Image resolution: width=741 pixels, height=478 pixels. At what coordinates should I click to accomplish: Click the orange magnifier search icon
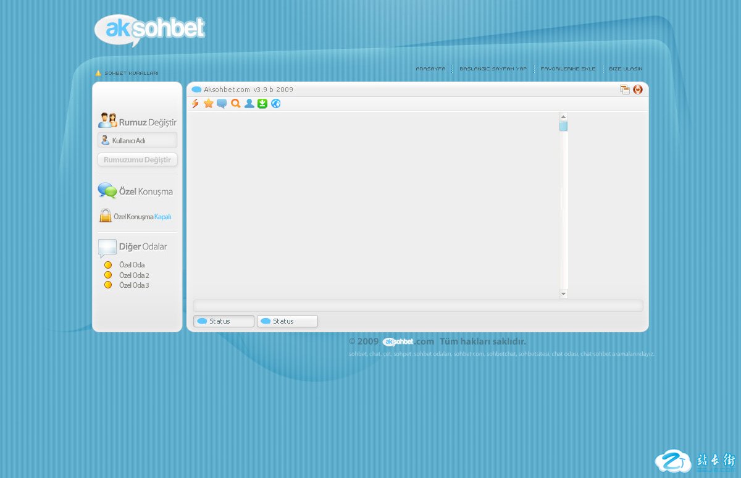click(x=235, y=104)
